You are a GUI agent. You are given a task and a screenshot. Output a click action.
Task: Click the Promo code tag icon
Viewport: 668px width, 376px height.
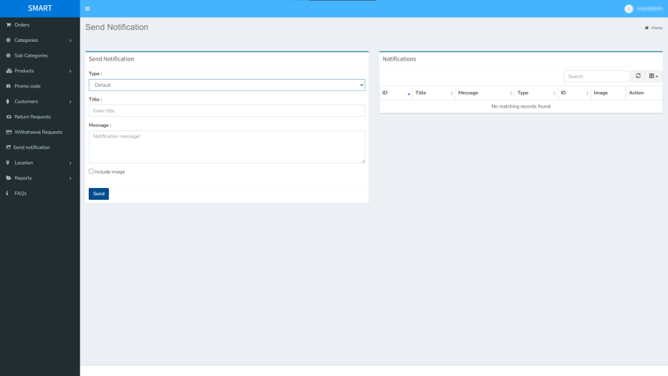point(7,86)
